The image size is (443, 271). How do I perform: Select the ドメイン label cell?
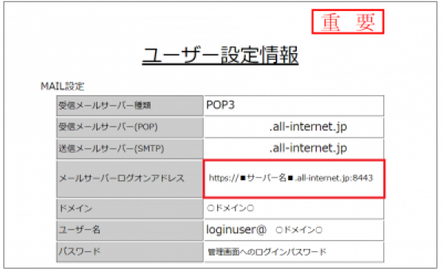[x=130, y=208]
